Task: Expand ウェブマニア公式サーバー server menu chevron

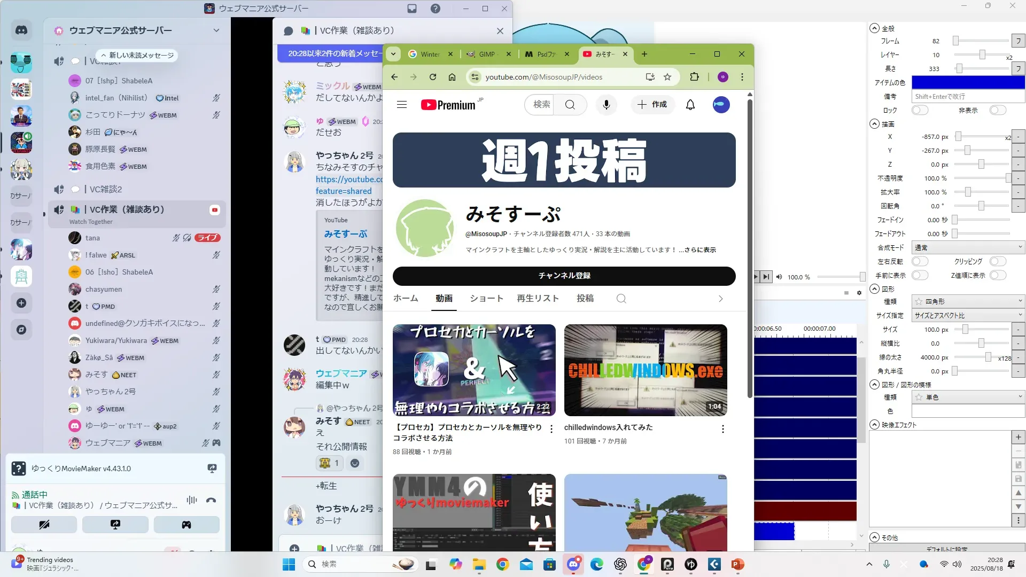Action: point(216,30)
